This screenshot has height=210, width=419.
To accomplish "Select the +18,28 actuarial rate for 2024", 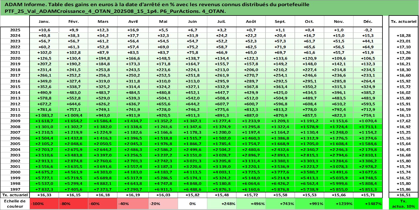I will (404, 35).
